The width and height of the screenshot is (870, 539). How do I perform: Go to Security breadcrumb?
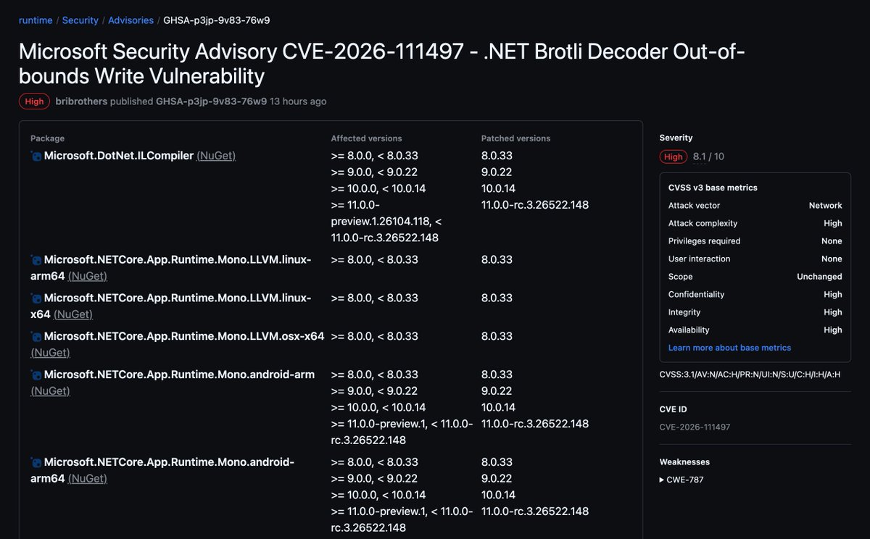coord(80,20)
